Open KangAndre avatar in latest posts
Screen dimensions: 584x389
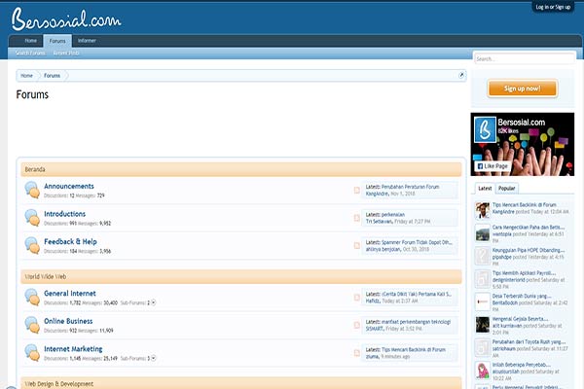click(483, 211)
